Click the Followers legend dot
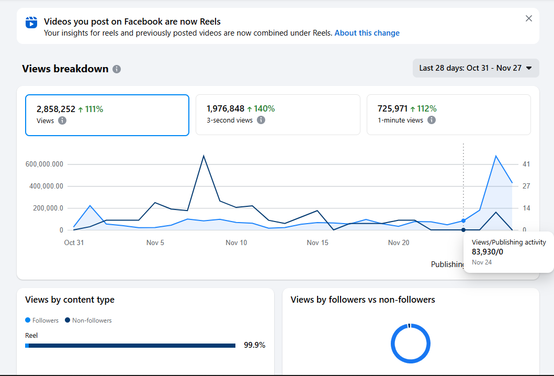This screenshot has width=554, height=376. [28, 320]
